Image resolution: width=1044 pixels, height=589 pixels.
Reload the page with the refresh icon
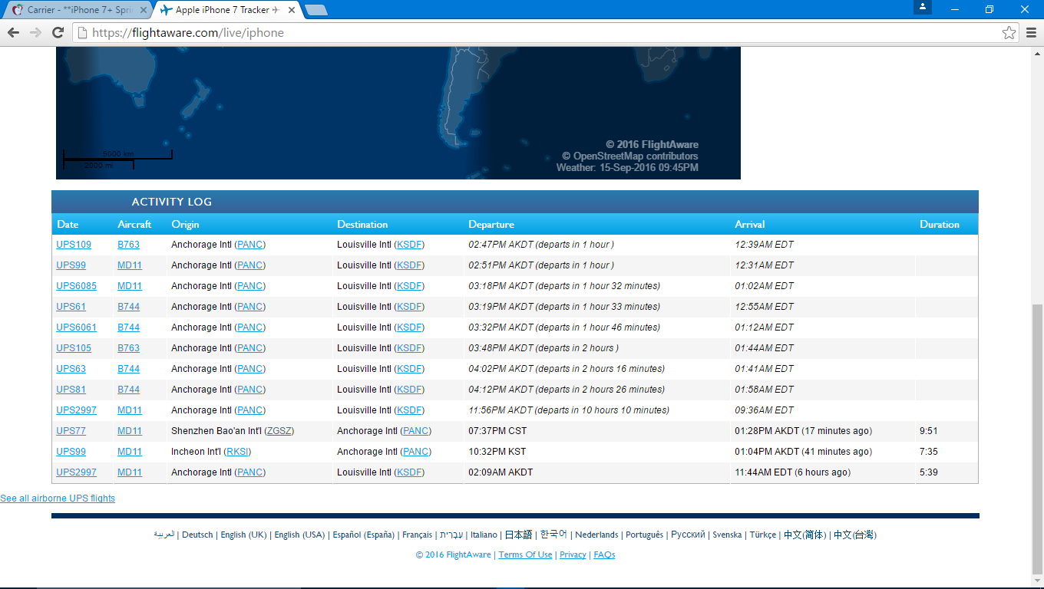(x=58, y=33)
